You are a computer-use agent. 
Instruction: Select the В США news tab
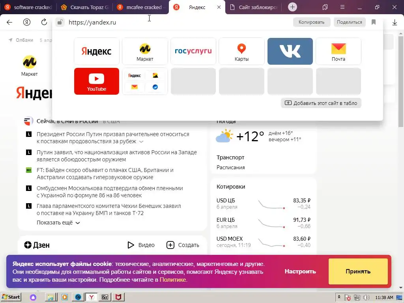pos(111,121)
